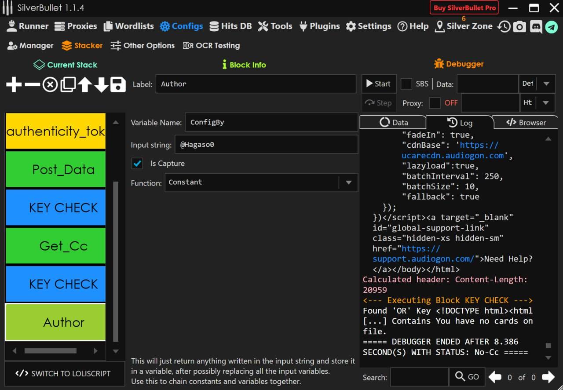The image size is (563, 390).
Task: Move selected block down with arrow icon
Action: [101, 84]
